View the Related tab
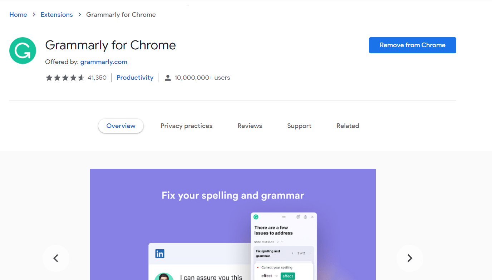 point(347,126)
